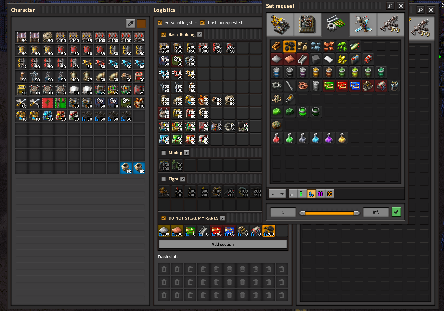Open the quality comparator dropdown
The width and height of the screenshot is (444, 311).
pyautogui.click(x=277, y=194)
